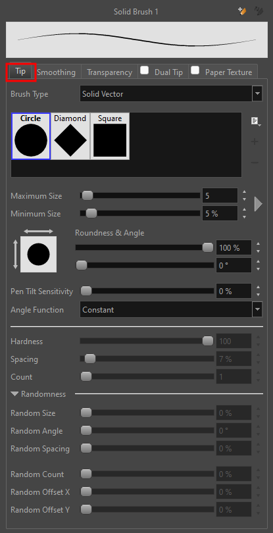273x533 pixels.
Task: Select the Circle brush tip
Action: pyautogui.click(x=31, y=136)
